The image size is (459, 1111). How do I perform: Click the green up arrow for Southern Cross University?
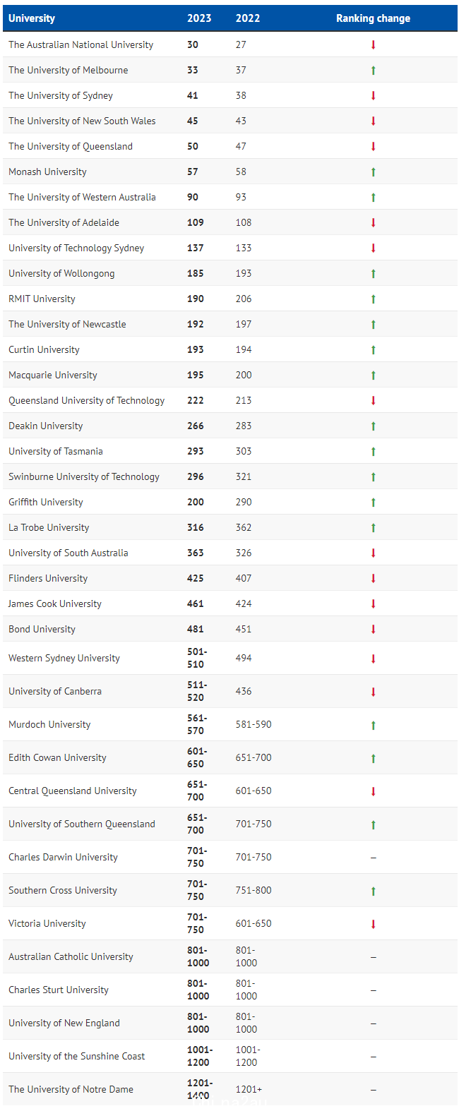(x=374, y=891)
